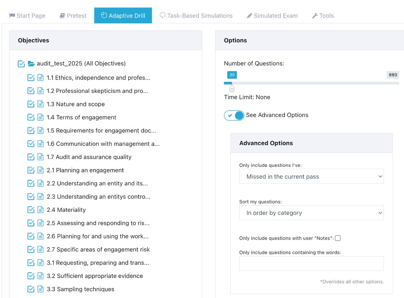Toggle off See Advanced Options switch
Screen dimensions: 404x298
tap(234, 115)
